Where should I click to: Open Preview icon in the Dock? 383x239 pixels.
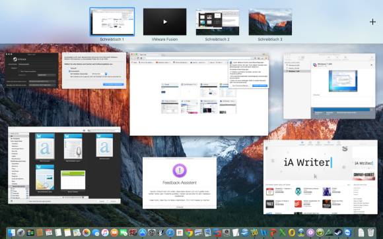coord(207,232)
